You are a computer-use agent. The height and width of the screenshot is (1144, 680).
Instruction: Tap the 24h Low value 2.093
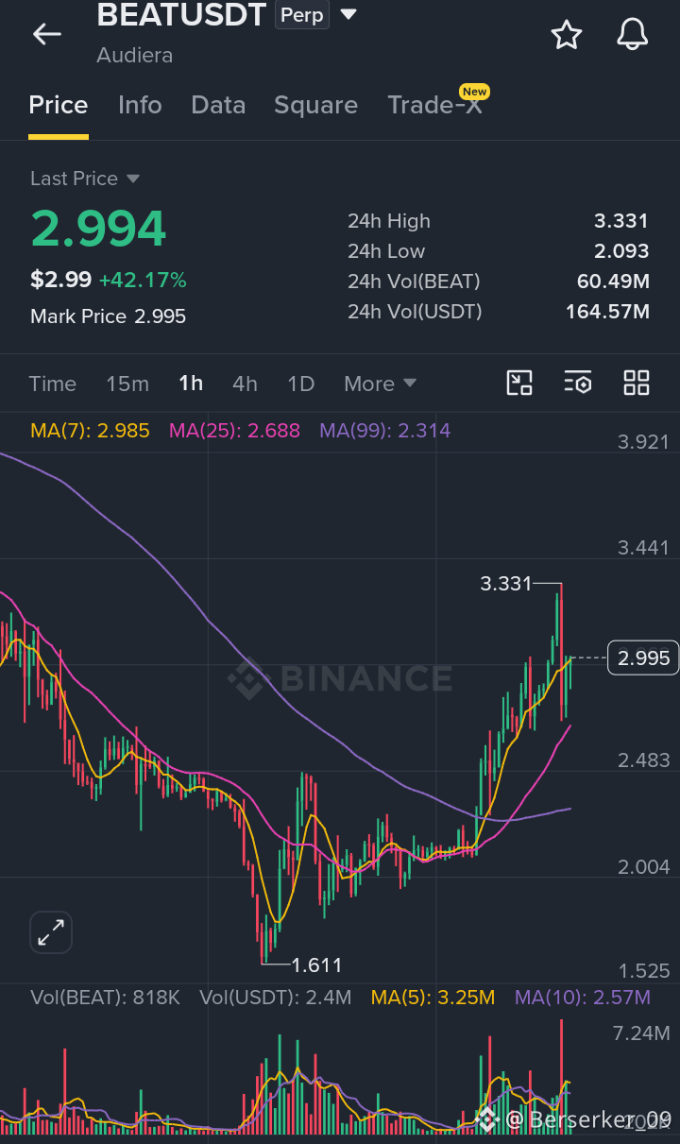pos(620,251)
